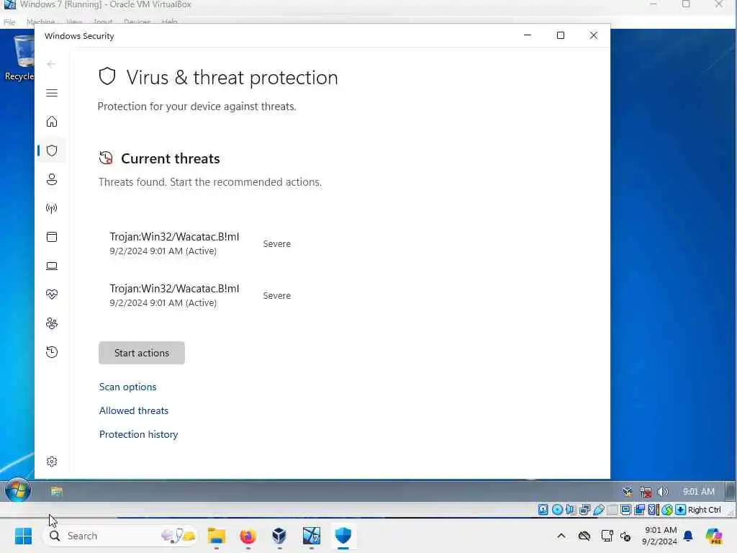Click Windows Security shield in taskbar

click(x=343, y=536)
